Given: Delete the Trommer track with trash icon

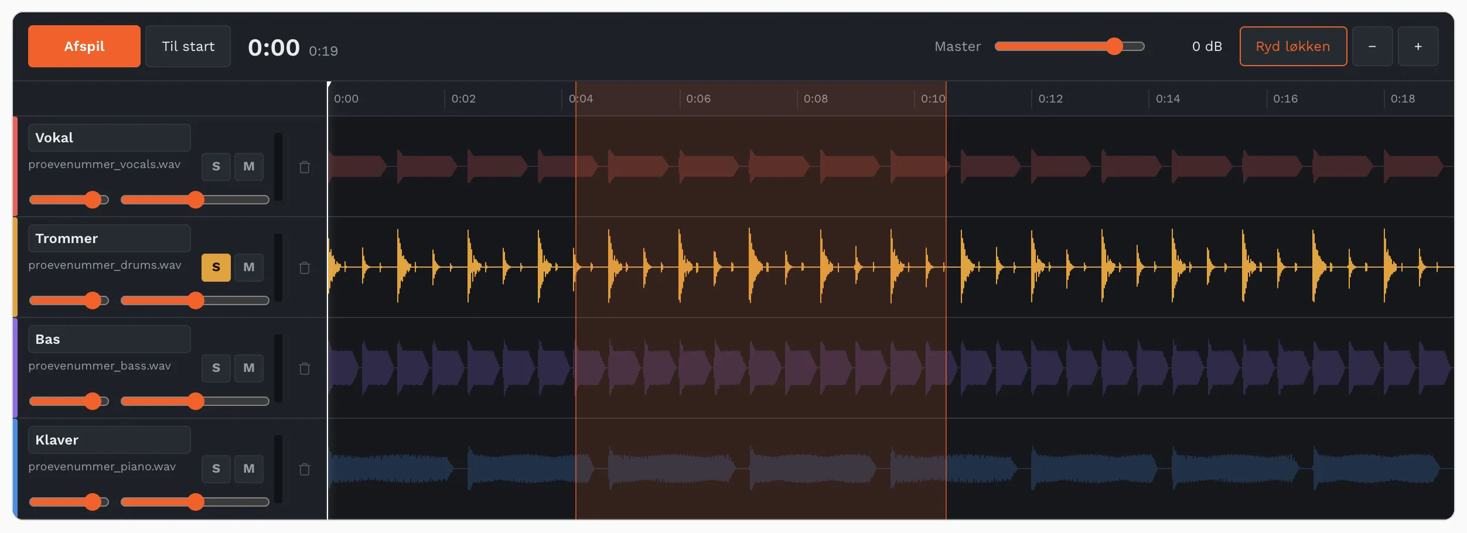Looking at the screenshot, I should [305, 268].
